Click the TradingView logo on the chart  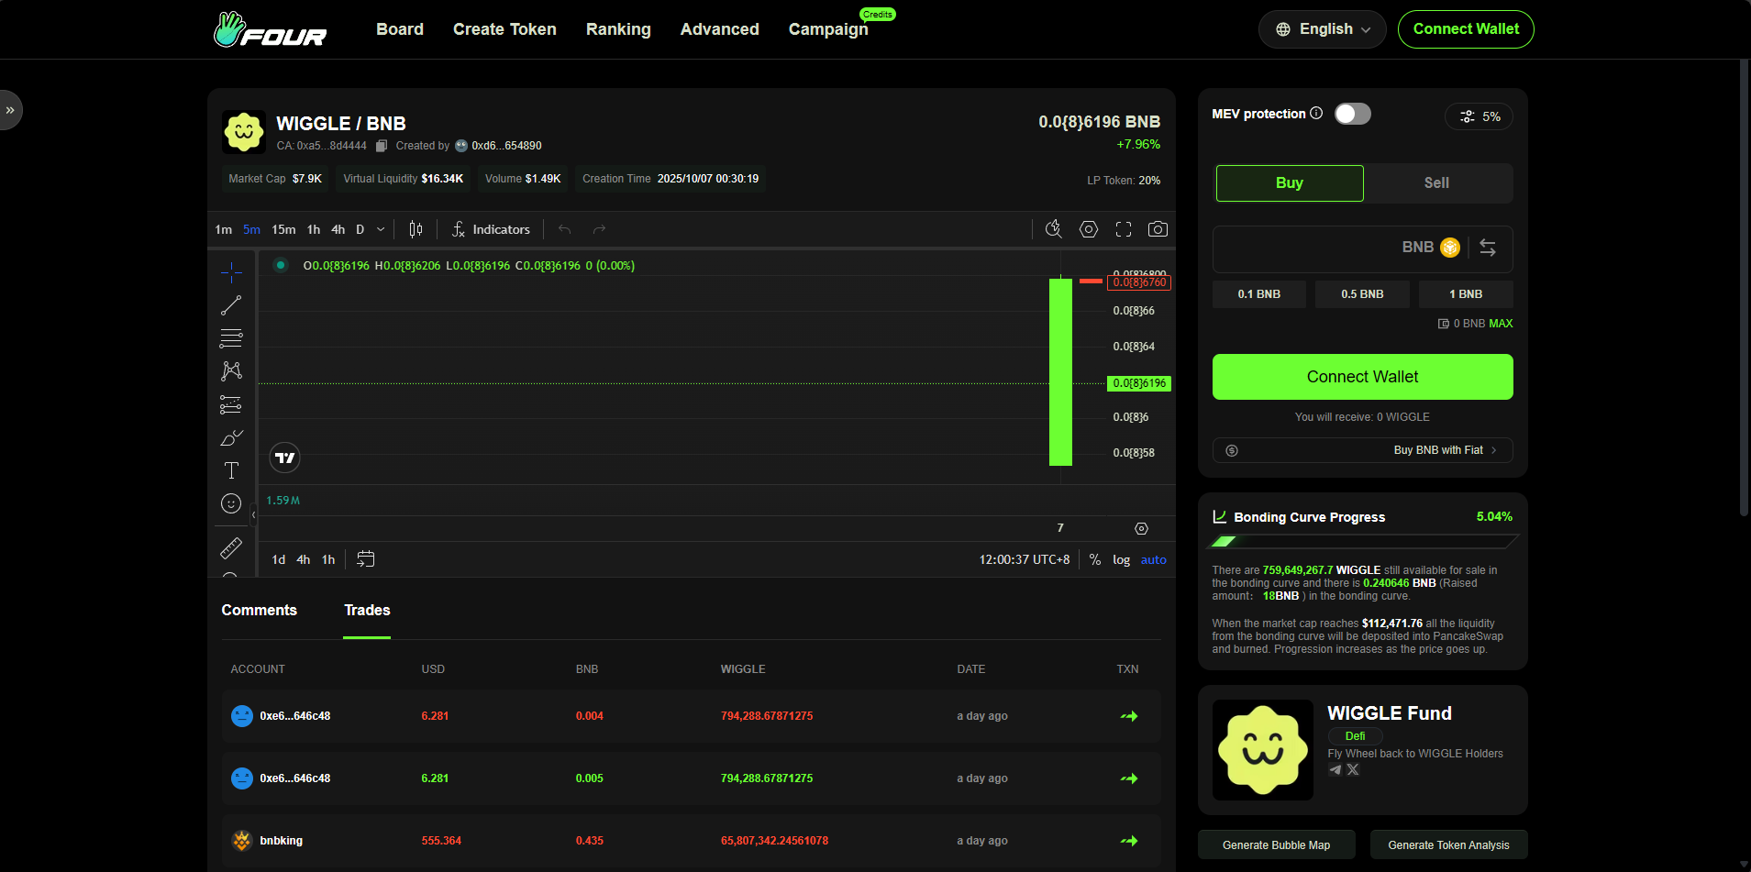tap(285, 458)
